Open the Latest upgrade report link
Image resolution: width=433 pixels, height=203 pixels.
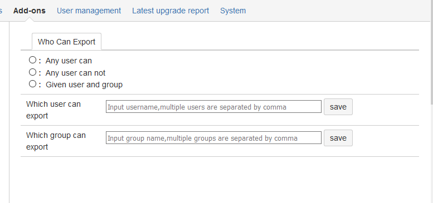(171, 11)
